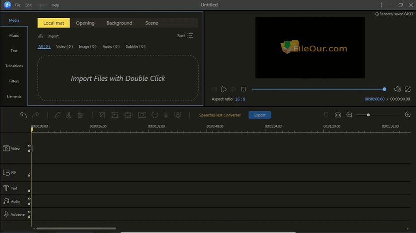Click the Sort list icon
This screenshot has width=416, height=233.
(190, 35)
